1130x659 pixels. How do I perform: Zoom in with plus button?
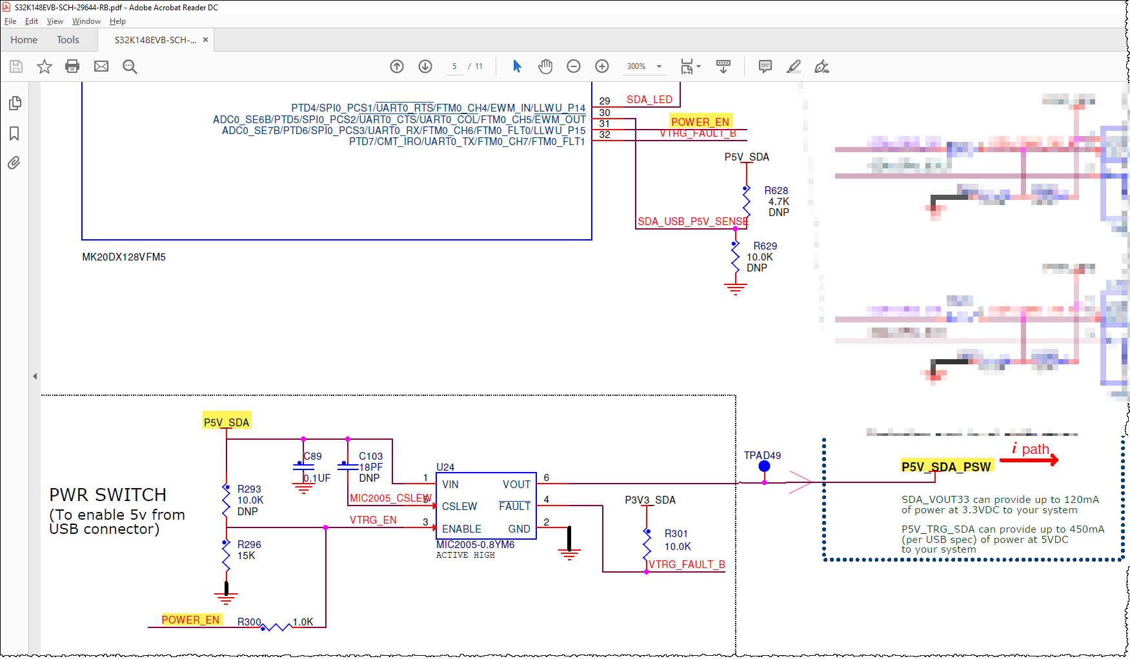pos(602,66)
